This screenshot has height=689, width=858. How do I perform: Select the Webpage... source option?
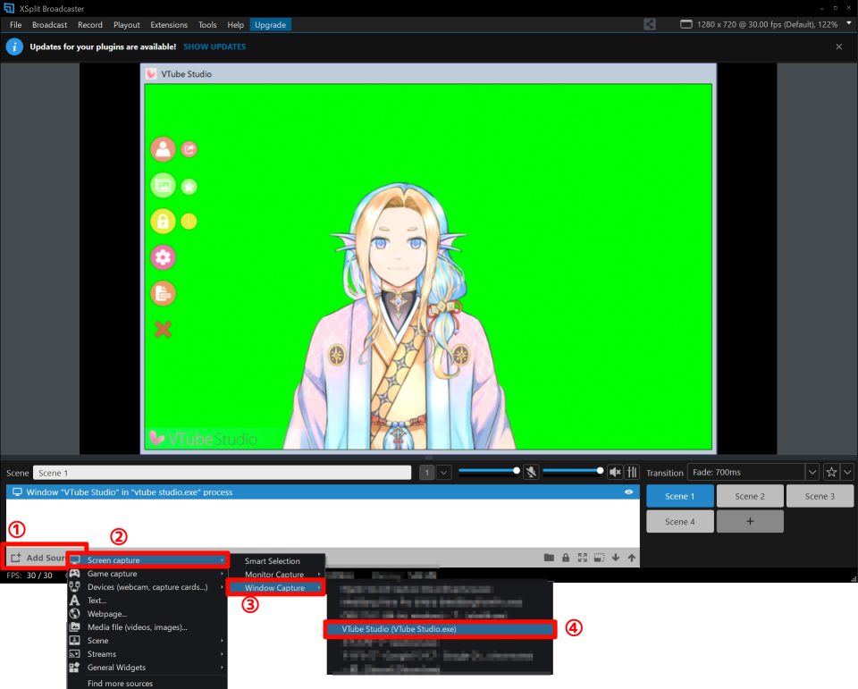[147, 614]
